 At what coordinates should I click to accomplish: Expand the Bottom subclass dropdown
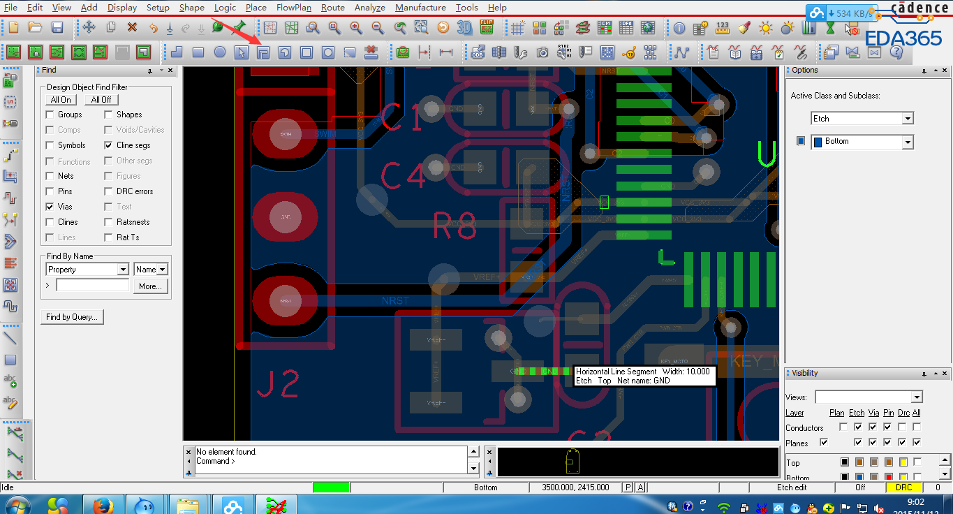908,142
